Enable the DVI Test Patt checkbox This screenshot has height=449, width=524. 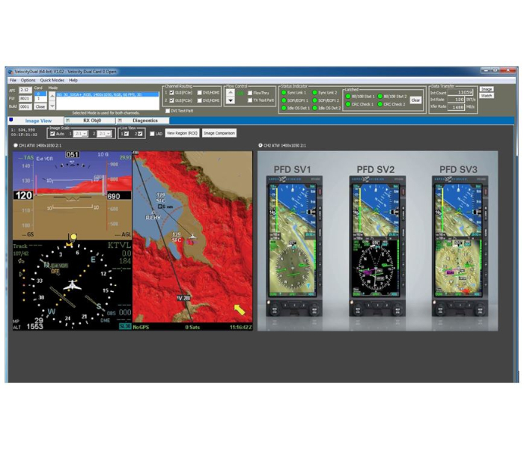(168, 111)
